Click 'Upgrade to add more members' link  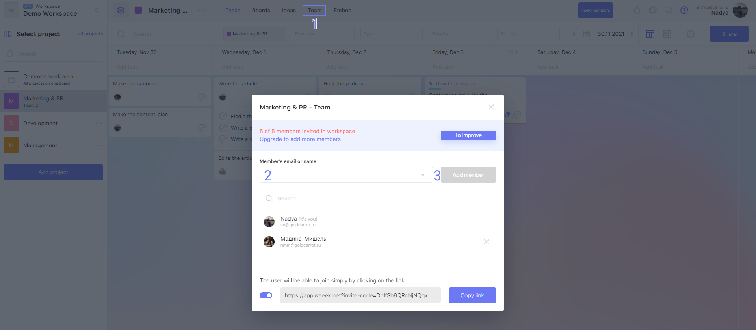click(x=300, y=139)
